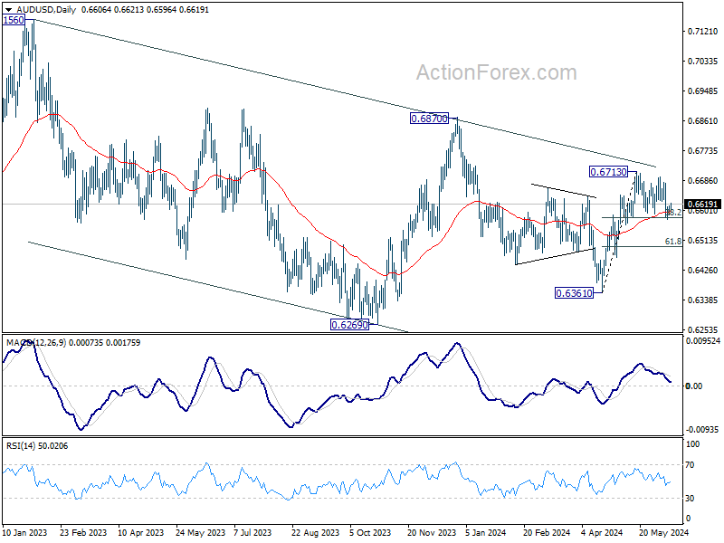Image resolution: width=724 pixels, height=543 pixels.
Task: Click the RSI 70 level label
Action: point(690,465)
